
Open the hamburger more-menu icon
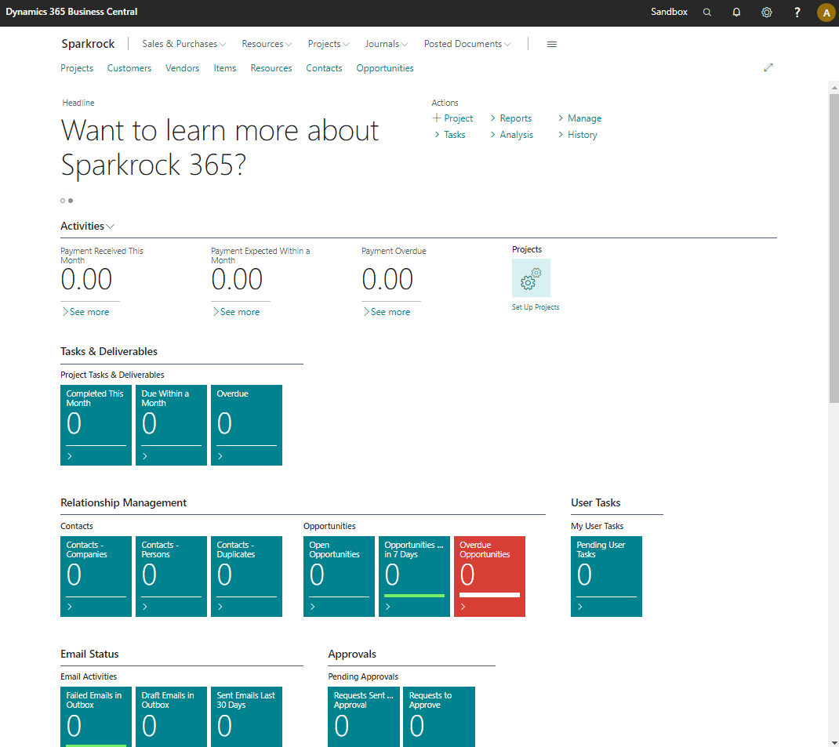tap(552, 45)
